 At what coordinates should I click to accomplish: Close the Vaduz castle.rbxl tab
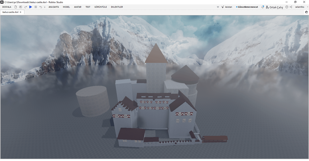(21, 12)
